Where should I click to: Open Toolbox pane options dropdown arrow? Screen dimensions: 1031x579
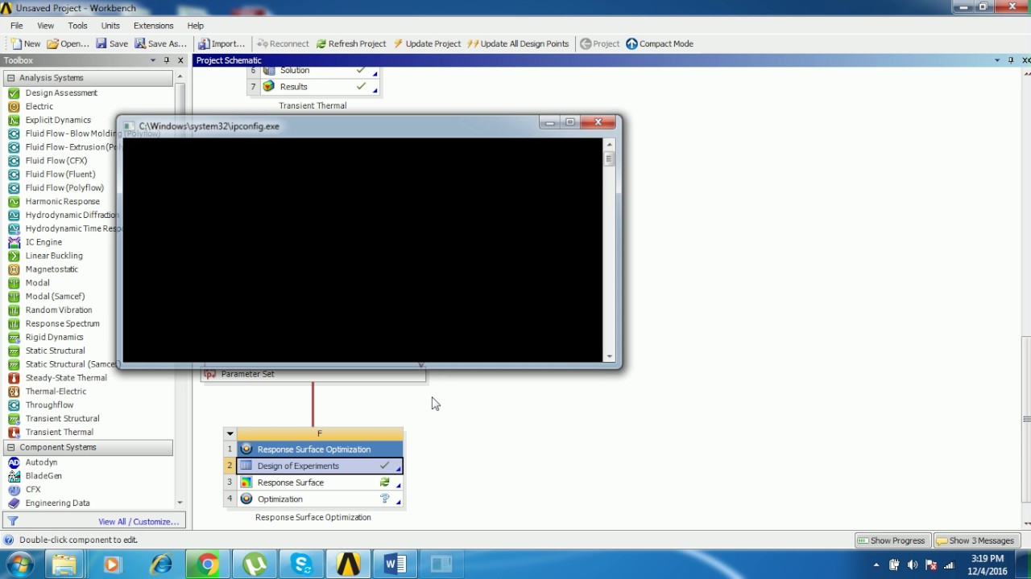(x=153, y=60)
